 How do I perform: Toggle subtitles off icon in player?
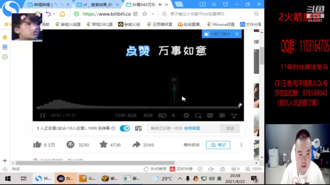(162, 116)
